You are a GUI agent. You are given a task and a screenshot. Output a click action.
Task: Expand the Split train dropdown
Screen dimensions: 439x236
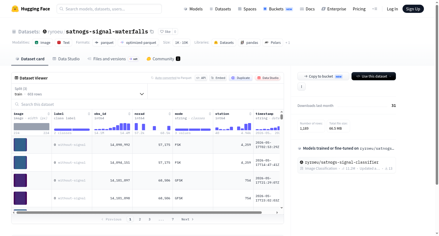point(79,91)
